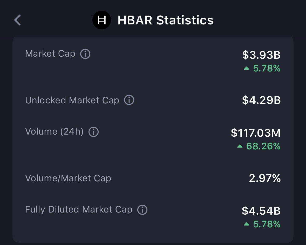This screenshot has height=245, width=306.
Task: Tap the Volume (24h) info icon
Action: pyautogui.click(x=93, y=132)
